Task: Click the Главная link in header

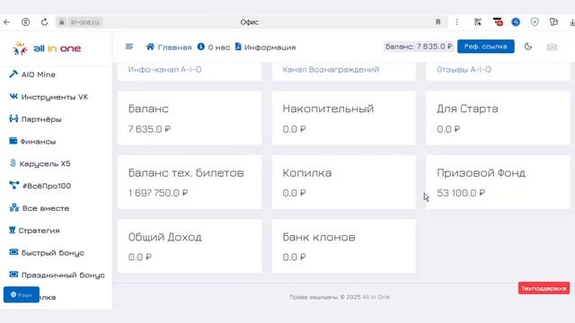Action: (x=174, y=48)
